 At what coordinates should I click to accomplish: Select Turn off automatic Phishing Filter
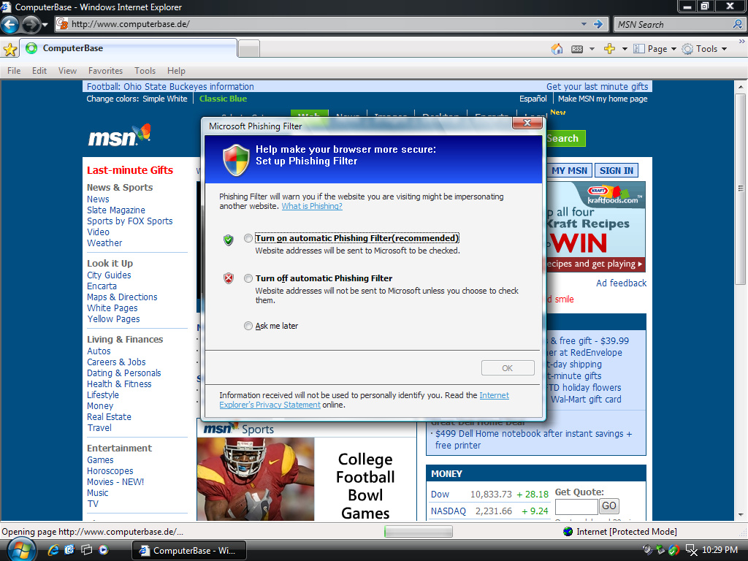point(248,278)
